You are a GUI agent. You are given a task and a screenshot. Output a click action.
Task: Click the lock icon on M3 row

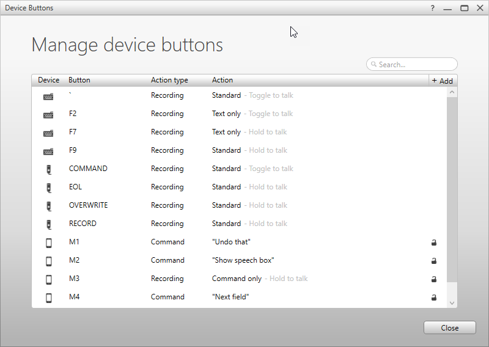(x=434, y=279)
